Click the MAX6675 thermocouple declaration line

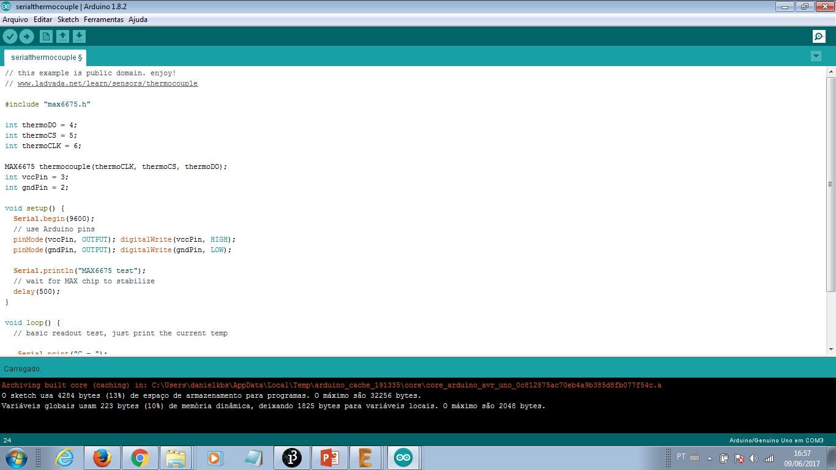point(116,166)
